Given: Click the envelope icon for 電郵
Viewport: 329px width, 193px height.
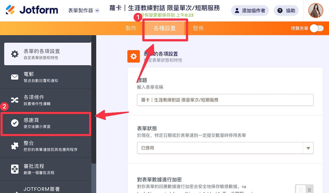Looking at the screenshot, I should tap(15, 77).
